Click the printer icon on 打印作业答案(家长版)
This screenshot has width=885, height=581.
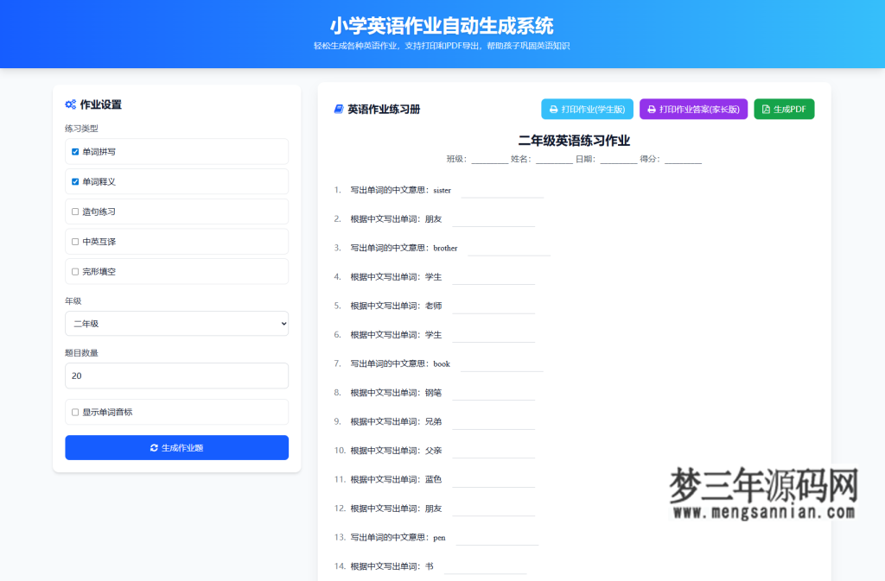click(x=652, y=109)
